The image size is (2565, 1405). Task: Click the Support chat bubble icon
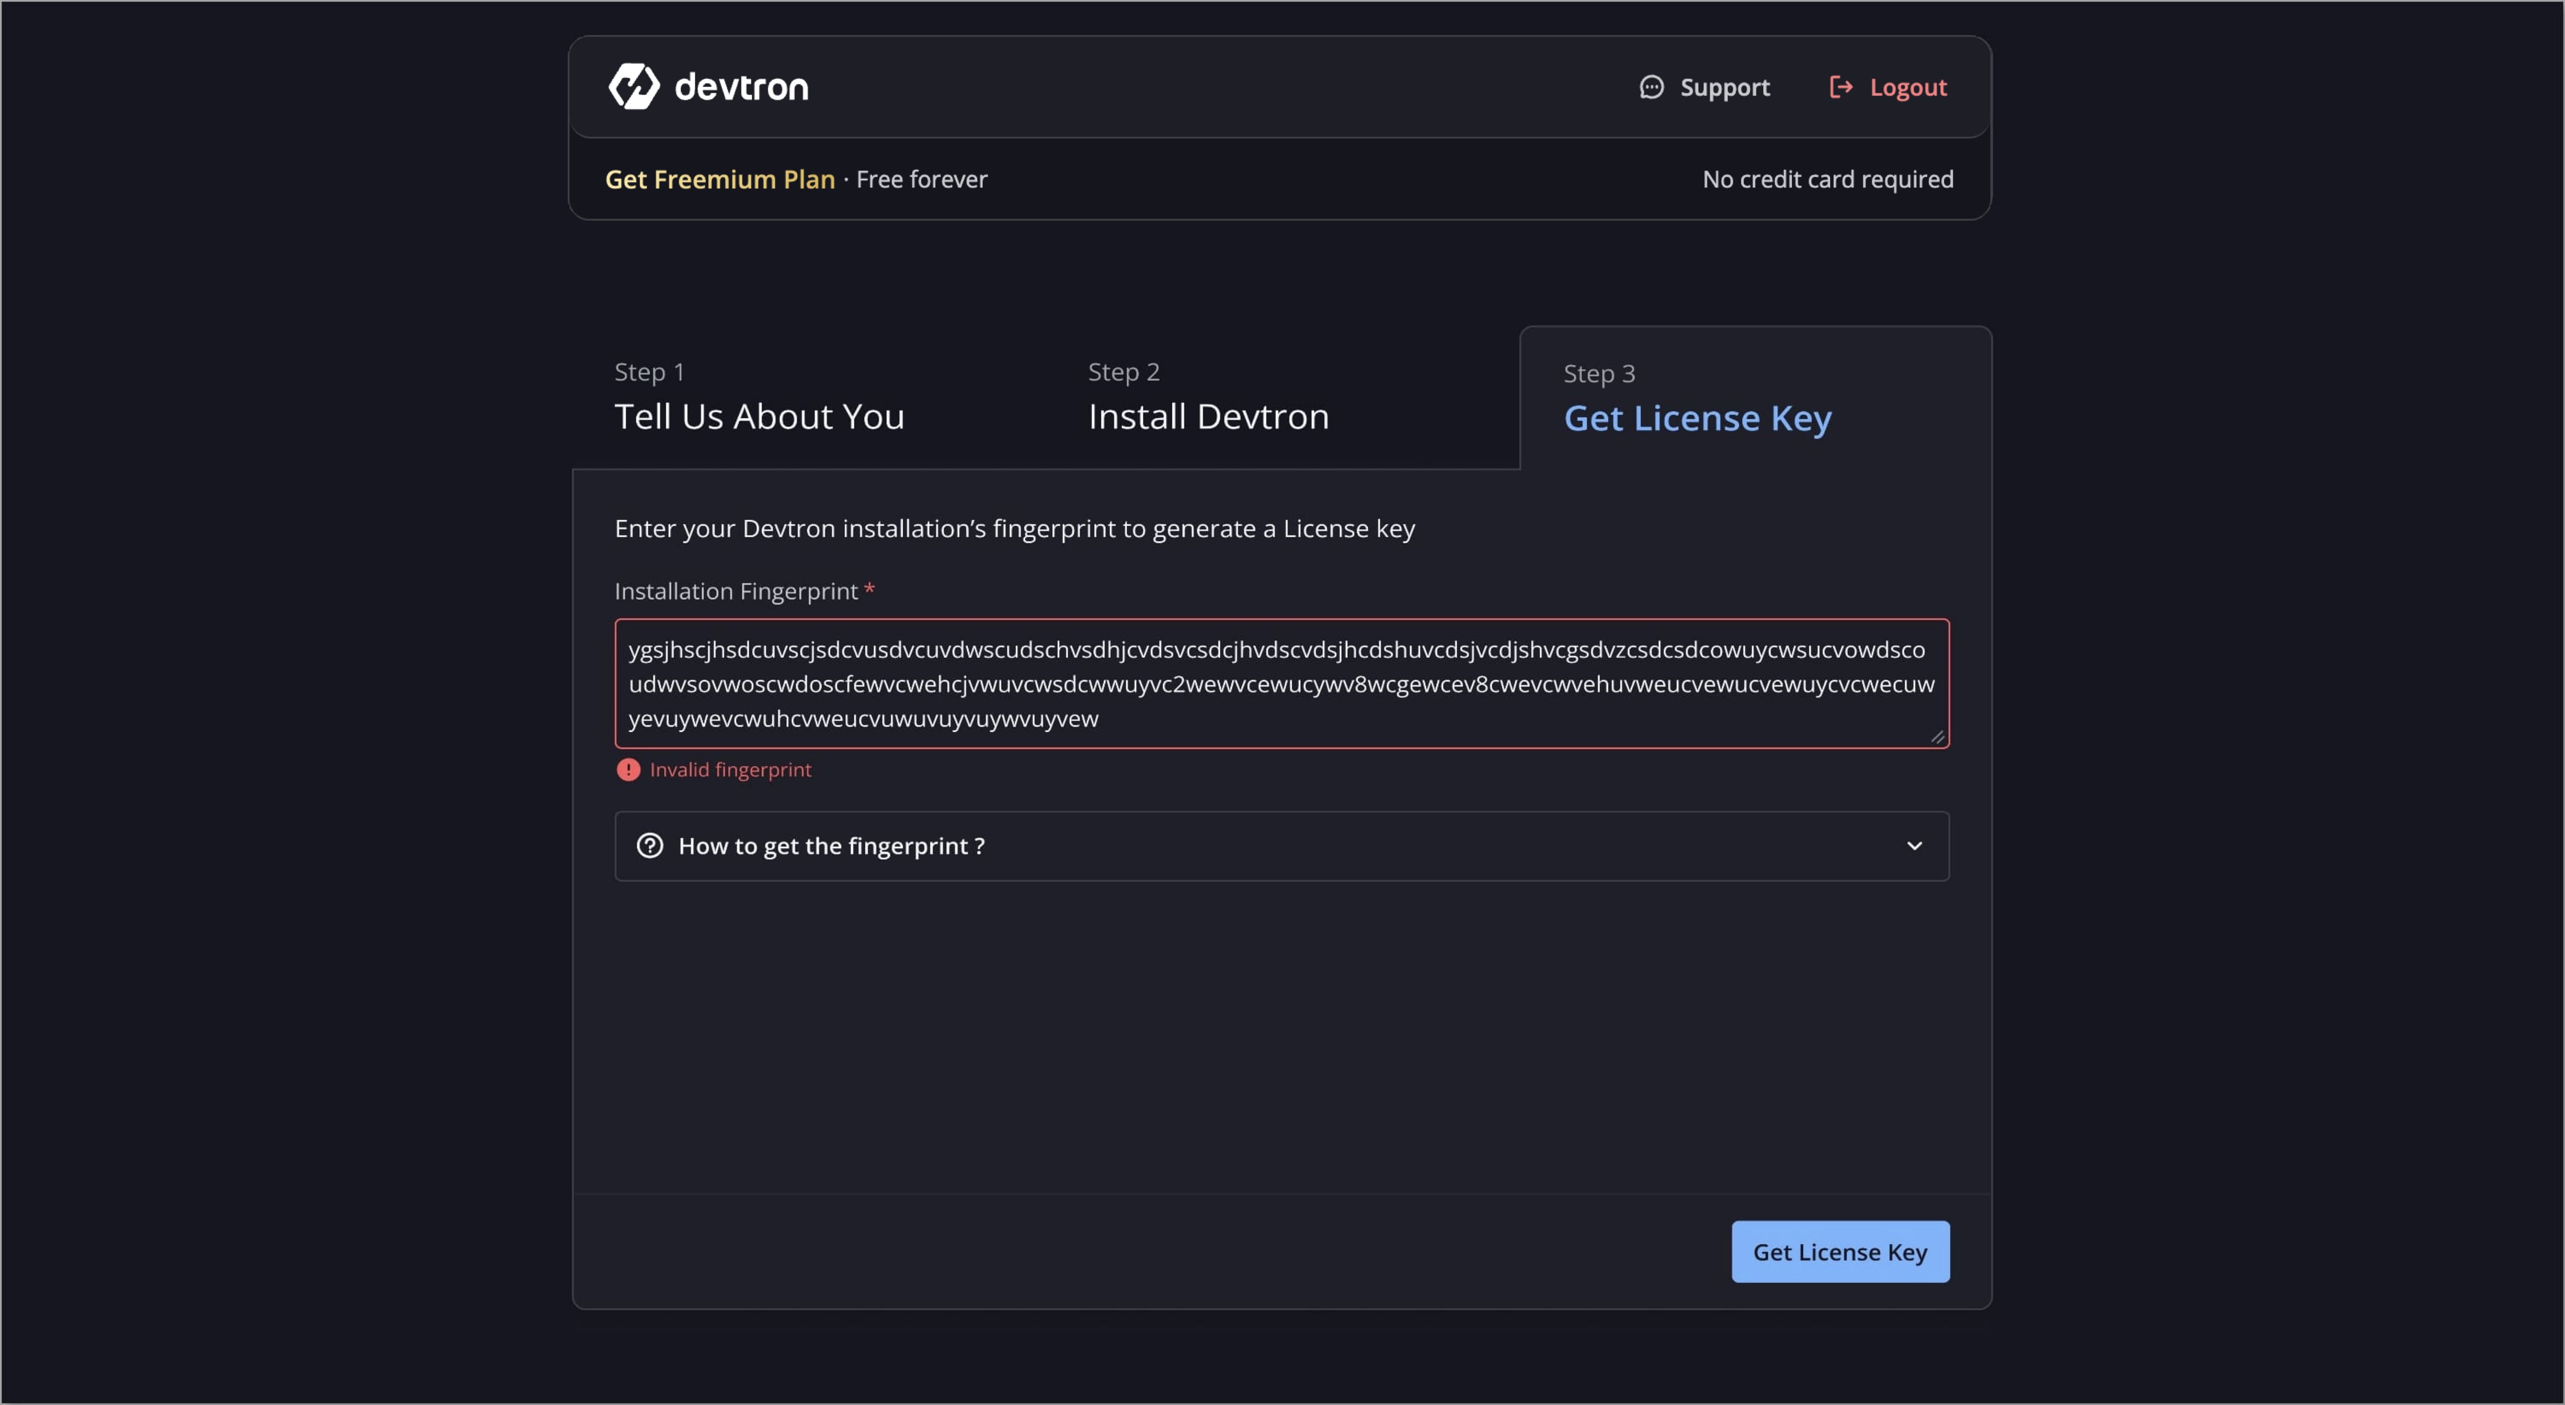coord(1651,88)
